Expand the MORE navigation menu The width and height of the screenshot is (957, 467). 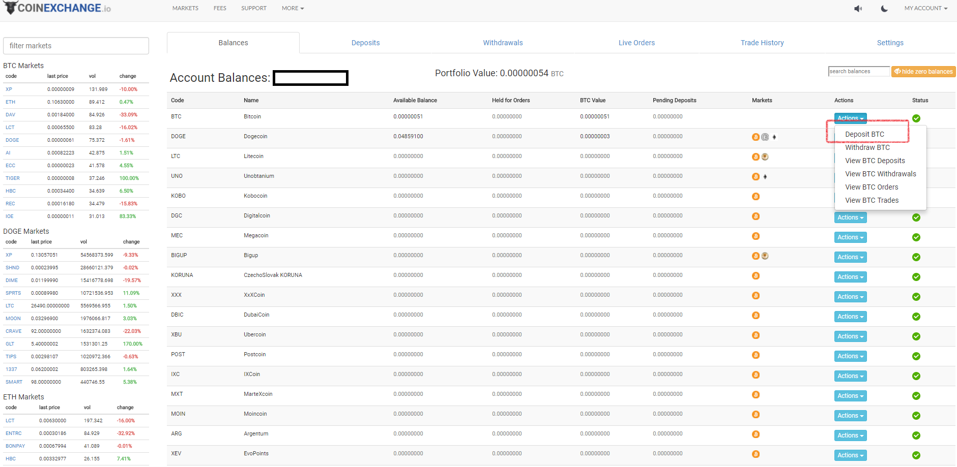[293, 9]
